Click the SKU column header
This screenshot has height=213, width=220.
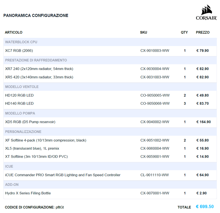click(144, 32)
